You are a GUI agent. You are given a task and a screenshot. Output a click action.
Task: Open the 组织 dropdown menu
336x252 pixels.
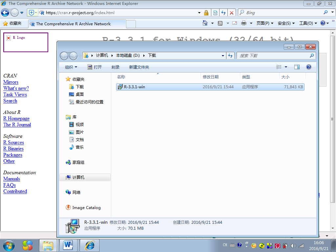tap(71, 67)
